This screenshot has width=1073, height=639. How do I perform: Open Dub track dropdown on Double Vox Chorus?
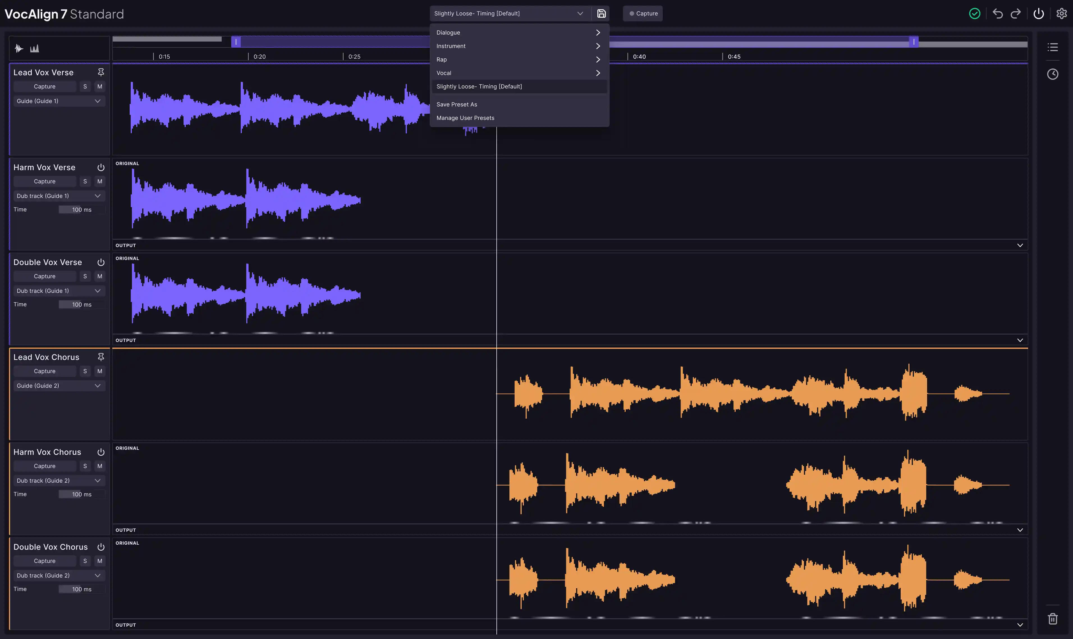click(x=59, y=575)
